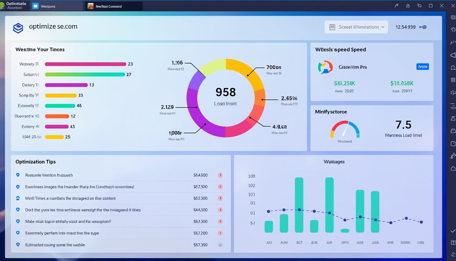This screenshot has width=456, height=261.
Task: Click shield icon on the $63,300 tip row
Action: pos(18,221)
